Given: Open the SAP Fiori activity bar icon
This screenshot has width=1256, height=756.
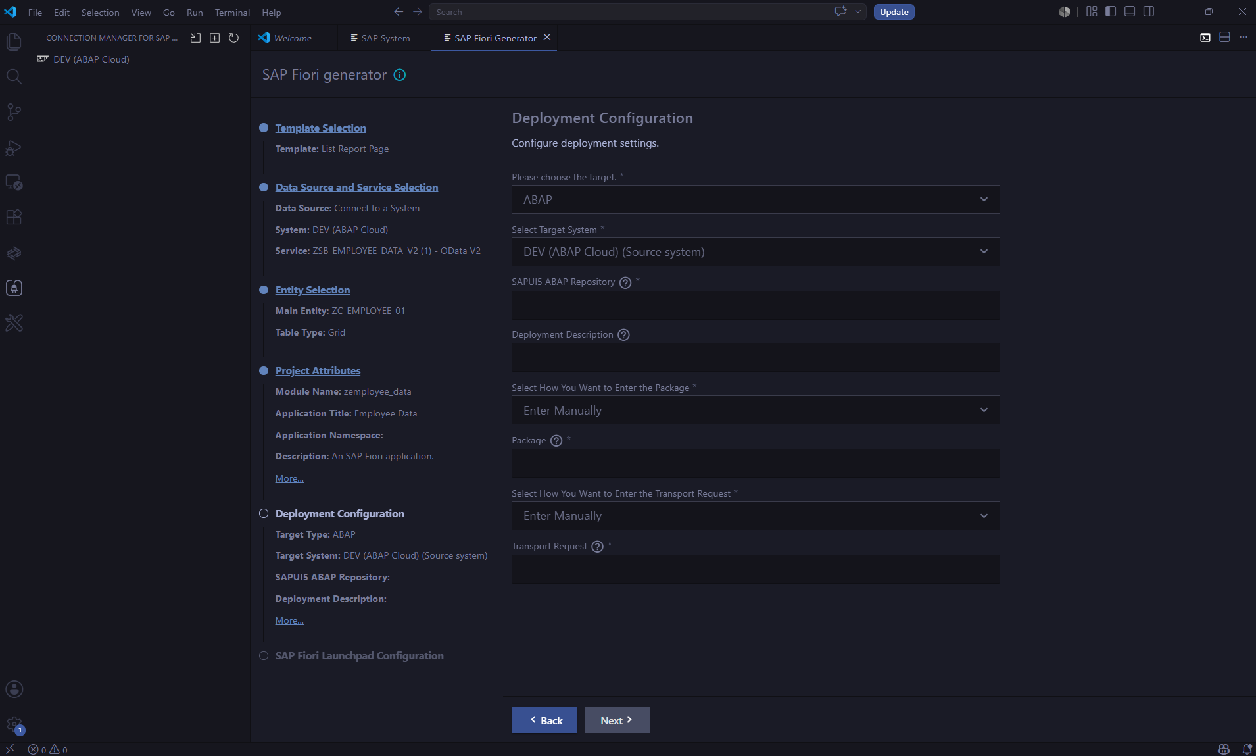Looking at the screenshot, I should [14, 253].
